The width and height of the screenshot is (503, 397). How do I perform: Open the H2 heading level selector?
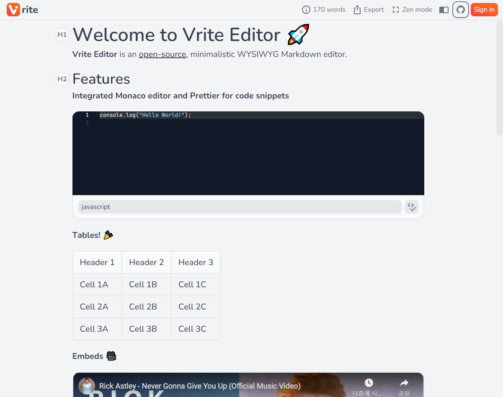pyautogui.click(x=62, y=79)
